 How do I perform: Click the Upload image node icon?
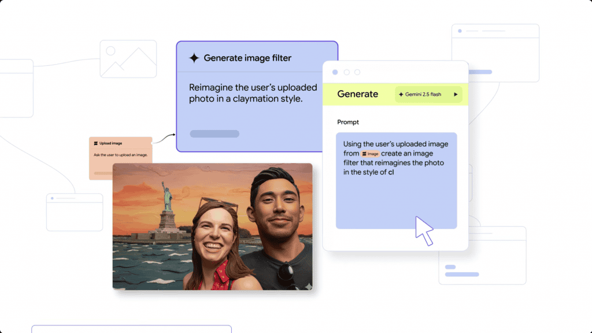pos(96,143)
